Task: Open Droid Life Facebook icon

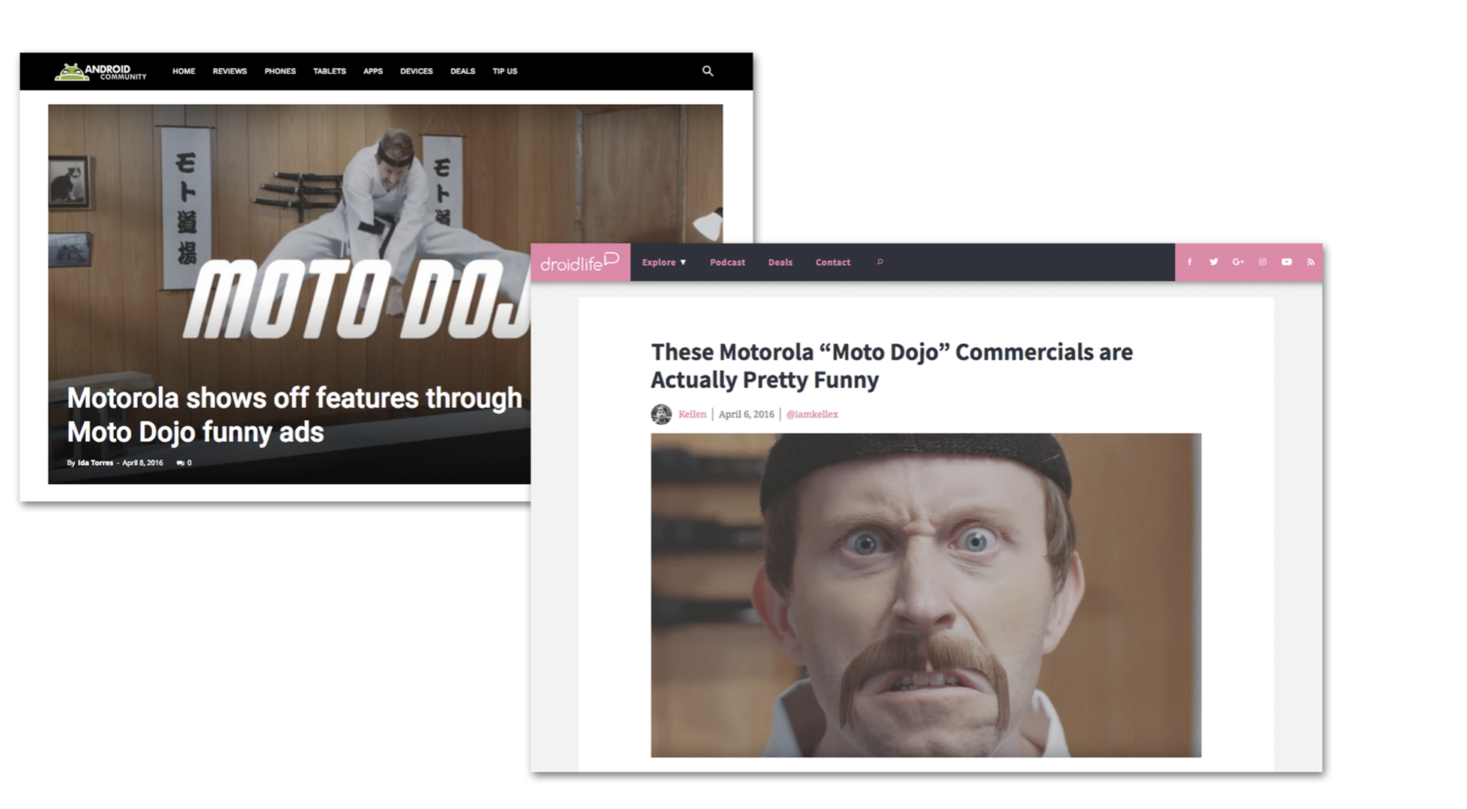Action: [x=1189, y=262]
